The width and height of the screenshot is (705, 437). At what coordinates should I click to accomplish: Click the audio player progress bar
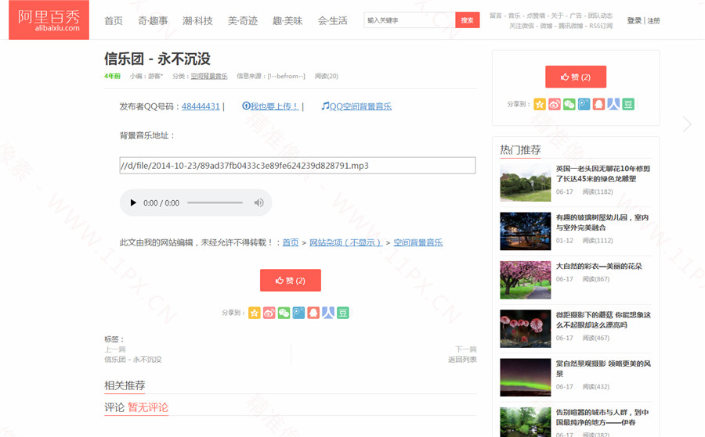pos(215,202)
